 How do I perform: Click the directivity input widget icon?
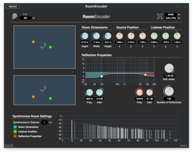(14, 17)
